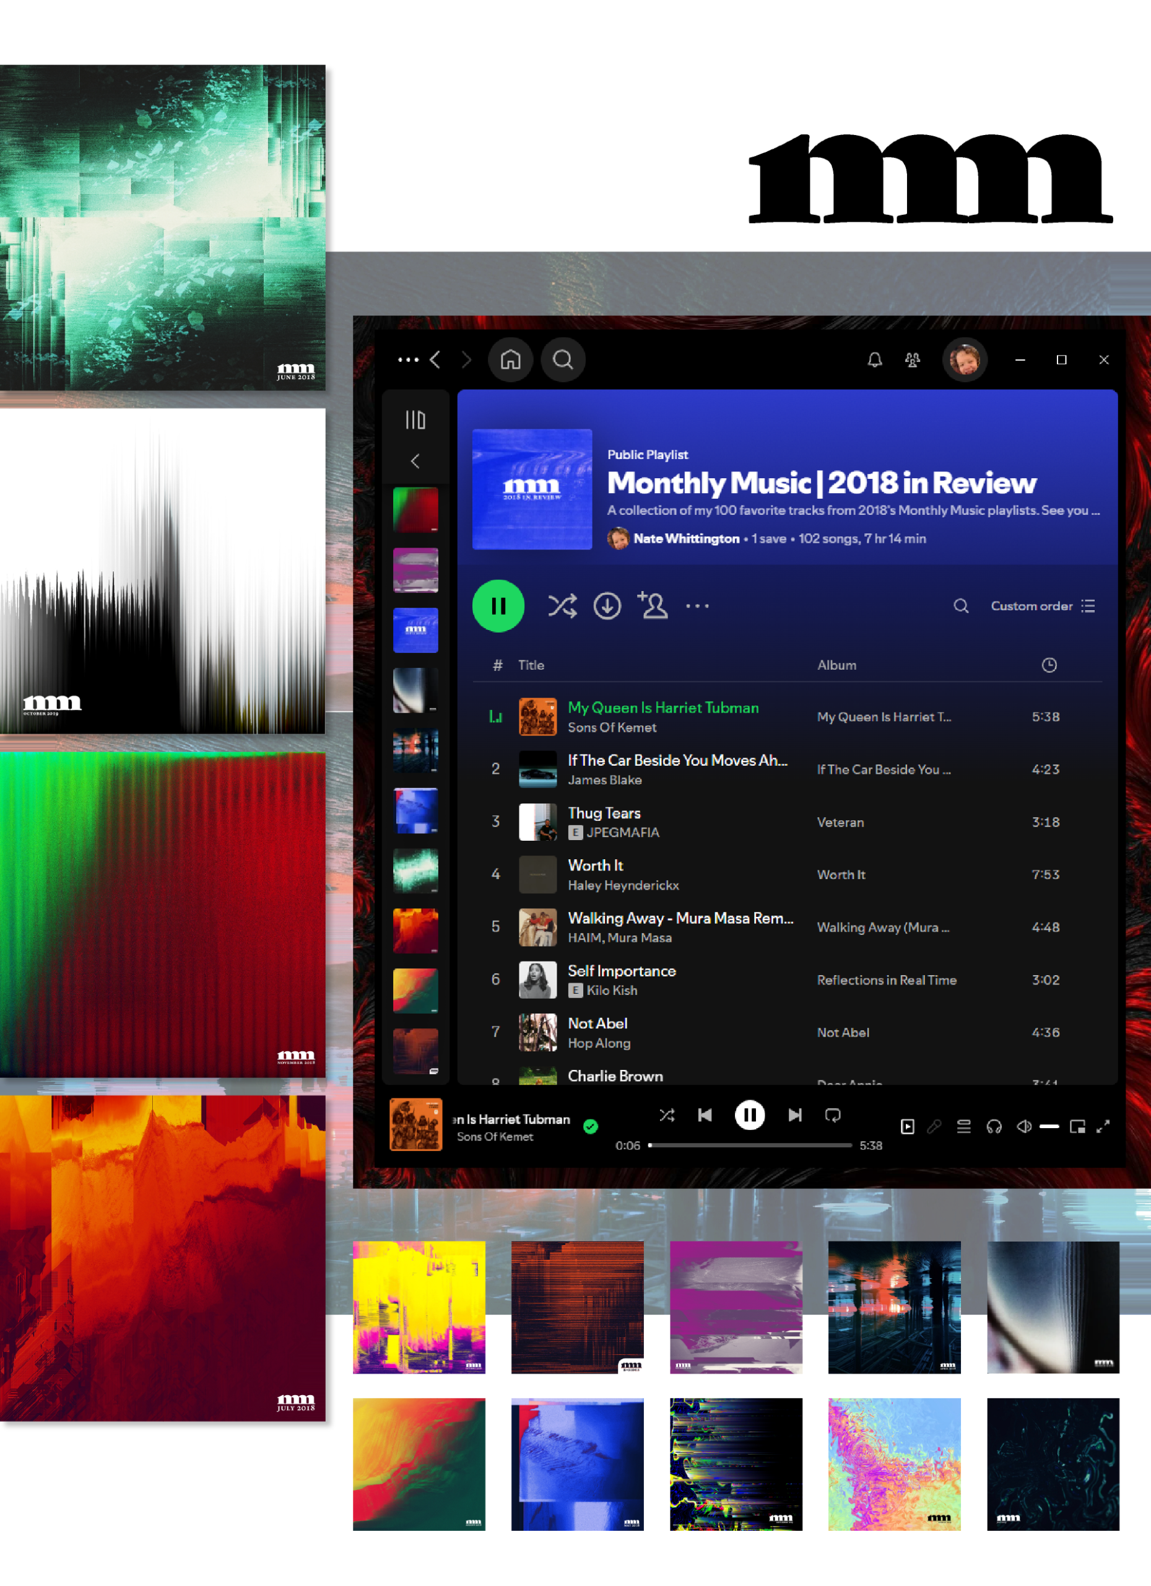1151x1586 pixels.
Task: Search within the playlist
Action: click(961, 605)
